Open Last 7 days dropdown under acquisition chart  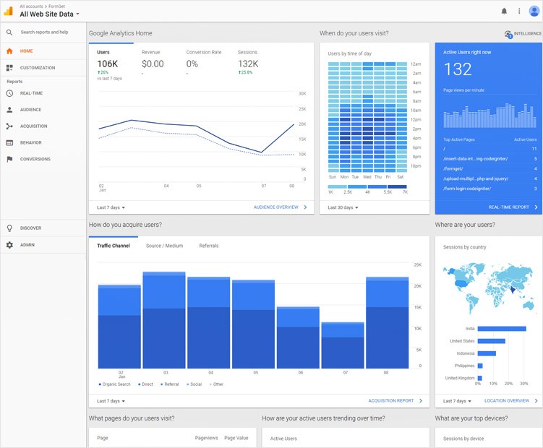point(111,401)
